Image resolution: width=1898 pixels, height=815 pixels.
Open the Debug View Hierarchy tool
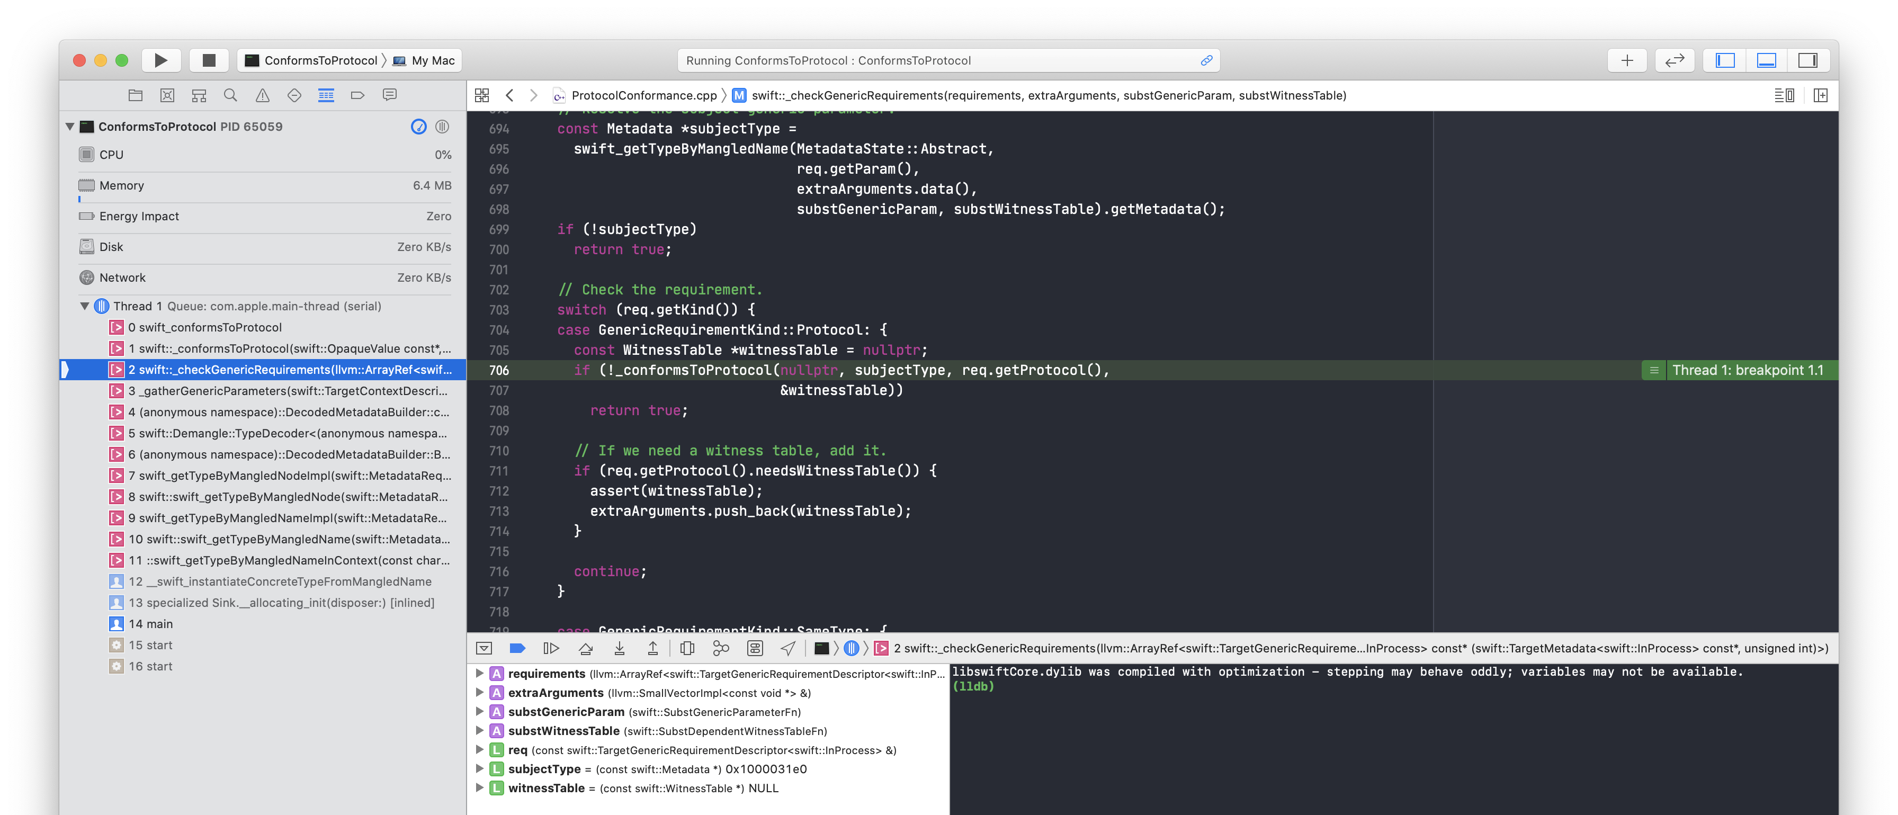click(x=687, y=649)
